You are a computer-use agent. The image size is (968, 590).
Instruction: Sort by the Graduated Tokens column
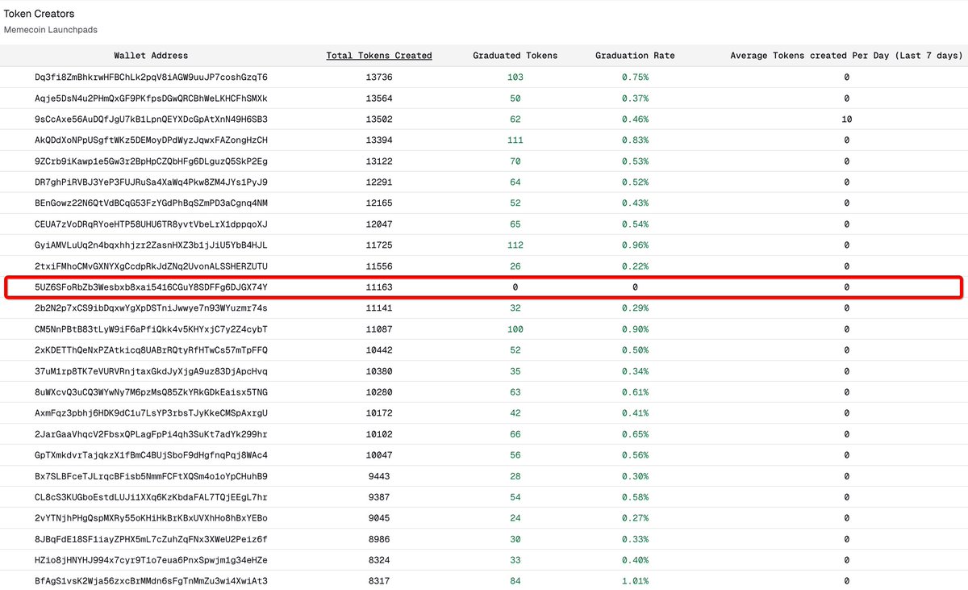pyautogui.click(x=515, y=56)
